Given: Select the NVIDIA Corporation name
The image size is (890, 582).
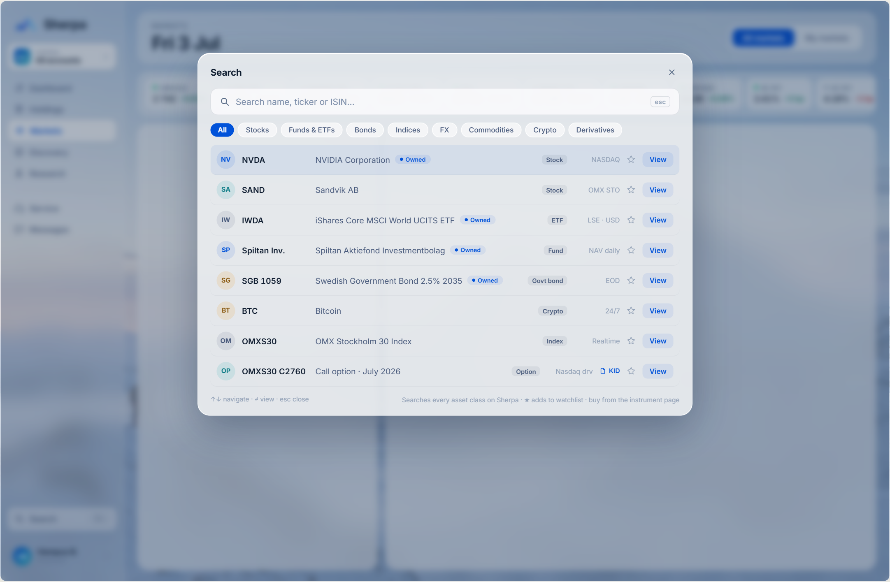Looking at the screenshot, I should 352,160.
